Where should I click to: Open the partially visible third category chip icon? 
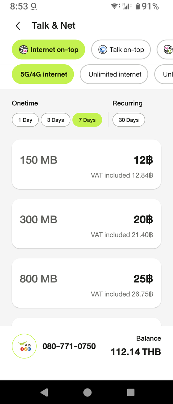click(168, 50)
